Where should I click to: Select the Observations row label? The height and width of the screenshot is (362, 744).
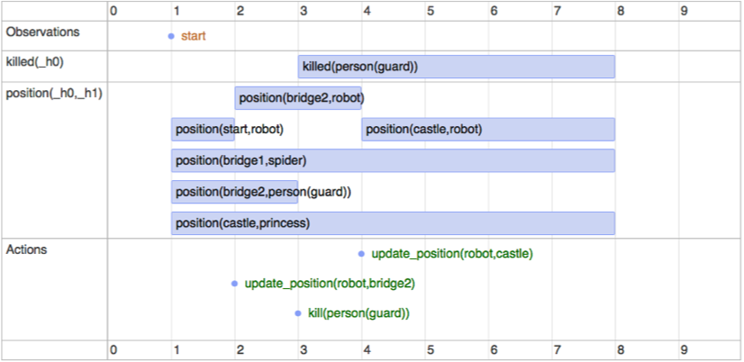(x=42, y=32)
